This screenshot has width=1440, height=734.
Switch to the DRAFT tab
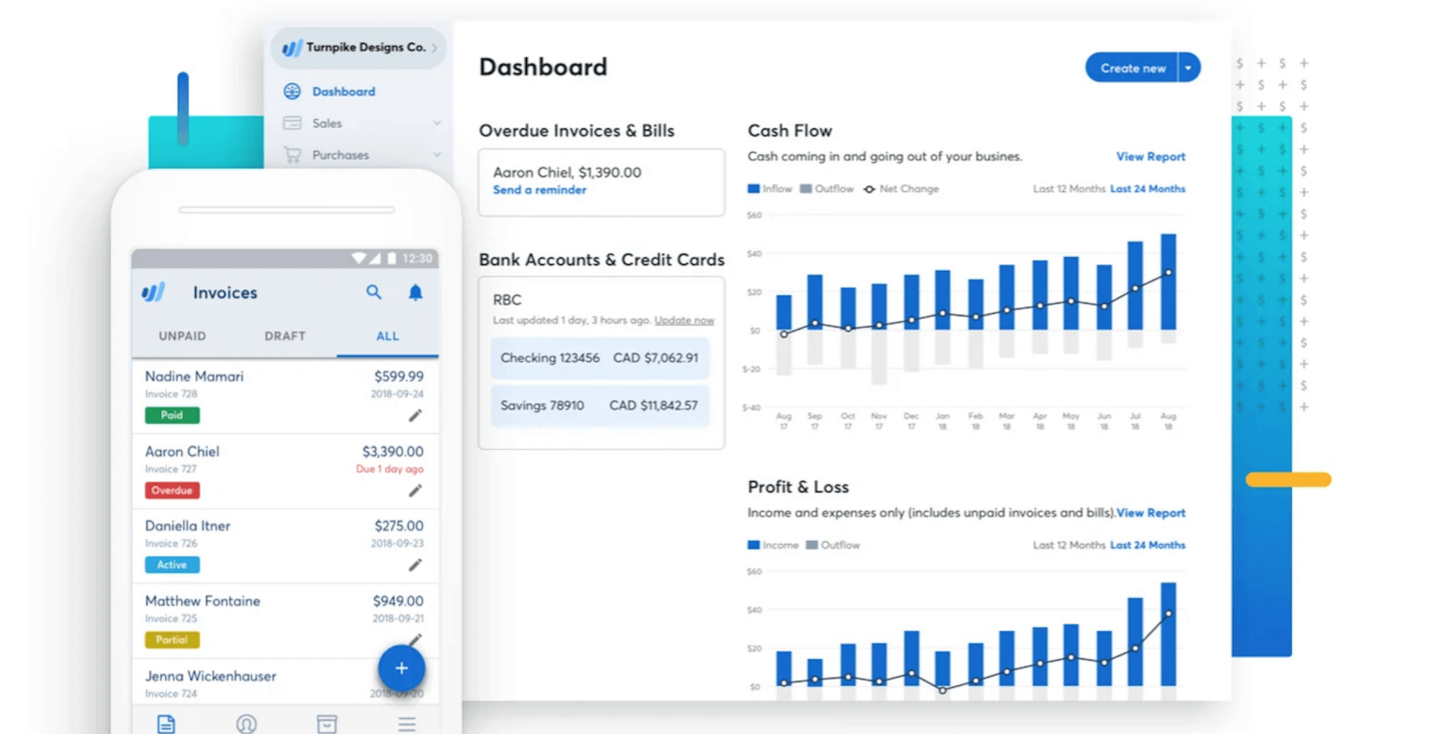(284, 336)
